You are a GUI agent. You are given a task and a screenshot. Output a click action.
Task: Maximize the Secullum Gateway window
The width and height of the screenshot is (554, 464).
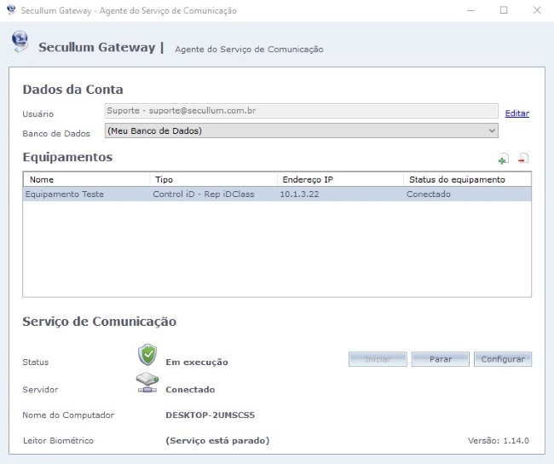503,10
